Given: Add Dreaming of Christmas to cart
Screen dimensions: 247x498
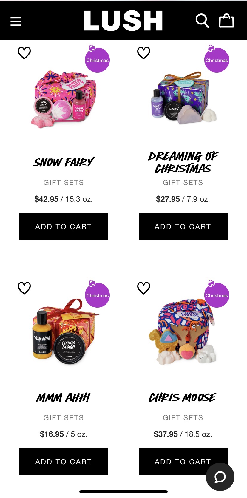Looking at the screenshot, I should (183, 226).
